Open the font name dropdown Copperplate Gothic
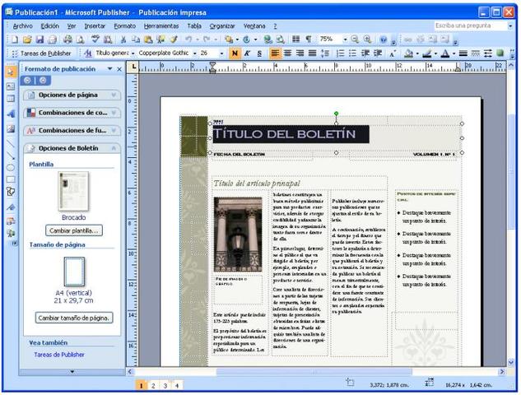The image size is (521, 395). pos(193,53)
